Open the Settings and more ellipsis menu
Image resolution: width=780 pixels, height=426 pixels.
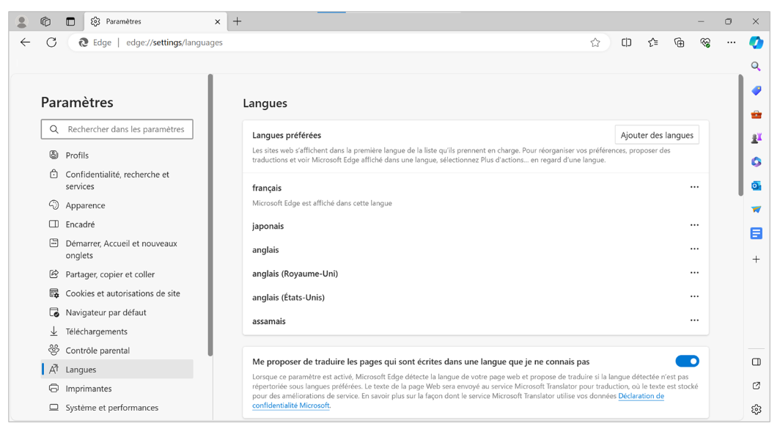click(x=731, y=43)
